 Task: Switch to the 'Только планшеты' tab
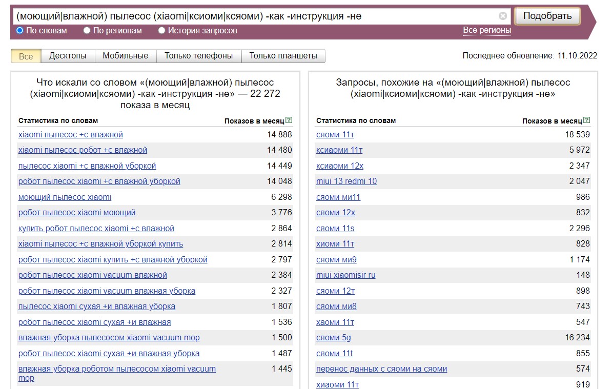click(x=283, y=56)
